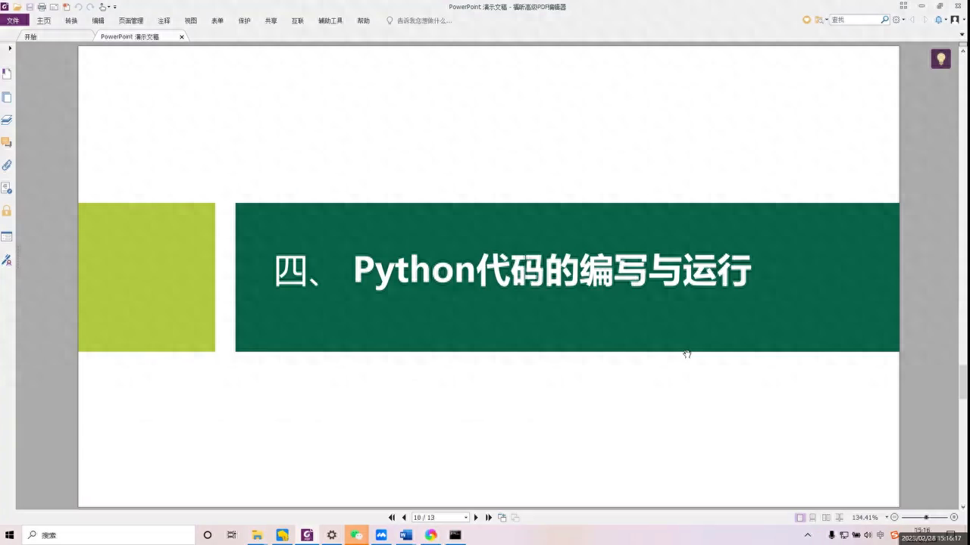Open the signature pen panel in sidebar
This screenshot has width=970, height=545.
[x=7, y=260]
